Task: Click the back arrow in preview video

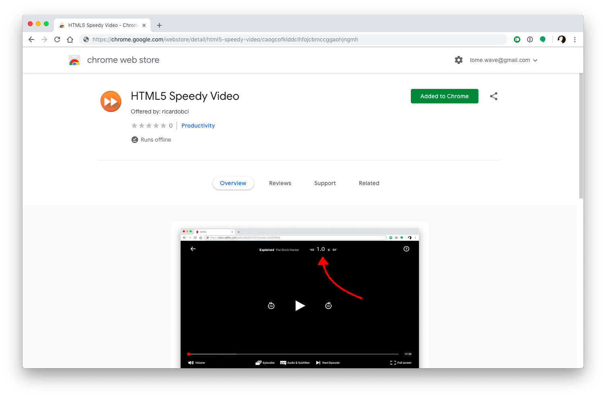Action: click(x=193, y=249)
